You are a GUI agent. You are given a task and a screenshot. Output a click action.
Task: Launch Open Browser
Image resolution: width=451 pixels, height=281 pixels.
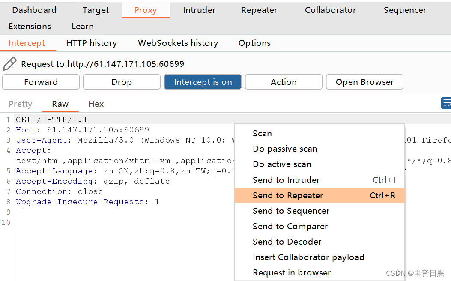[x=364, y=82]
